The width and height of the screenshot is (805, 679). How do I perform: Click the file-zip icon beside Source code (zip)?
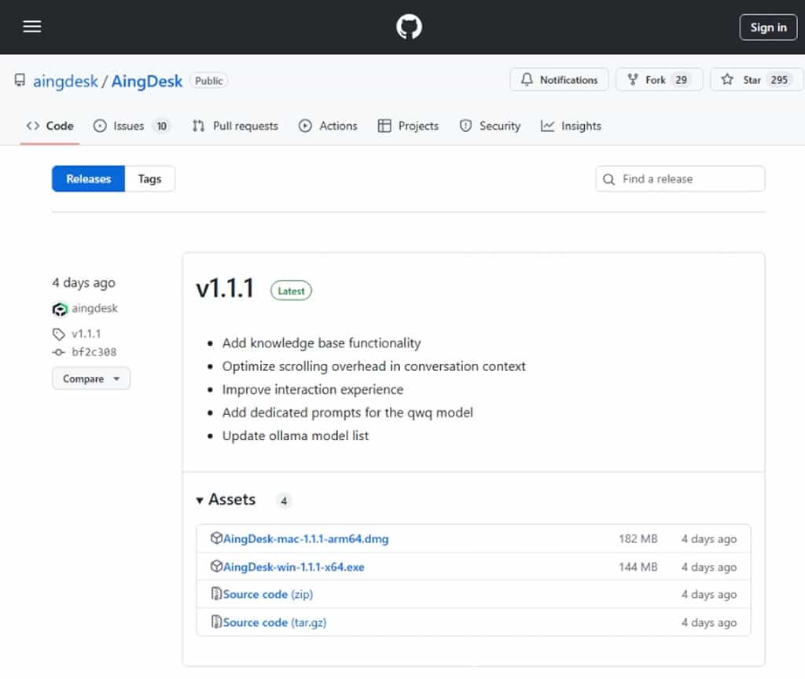(216, 594)
